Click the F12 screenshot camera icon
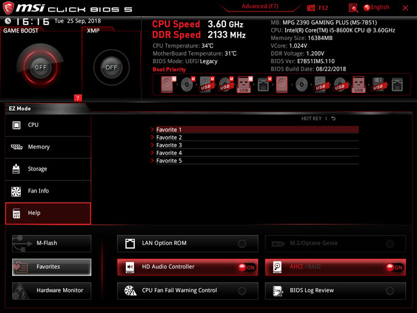Screen dimensions: 417x313 pyautogui.click(x=310, y=8)
